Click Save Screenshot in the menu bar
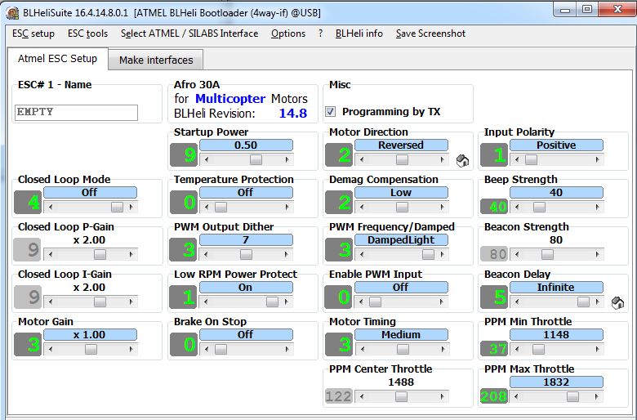 click(x=430, y=34)
